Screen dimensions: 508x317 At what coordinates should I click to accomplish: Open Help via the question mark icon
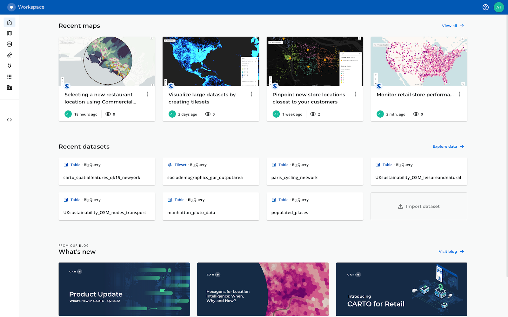[x=485, y=7]
